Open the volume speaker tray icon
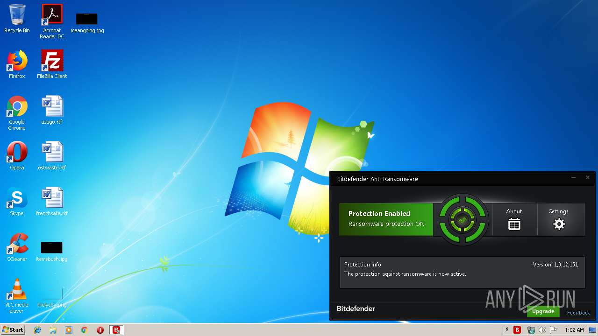This screenshot has width=598, height=336. (542, 330)
